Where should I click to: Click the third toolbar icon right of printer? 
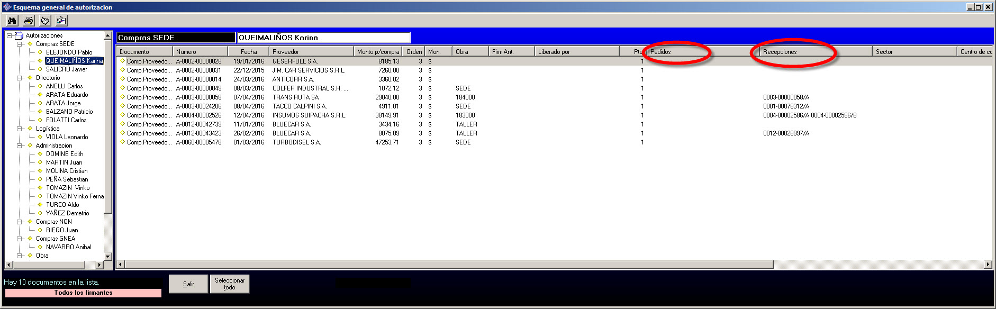45,21
